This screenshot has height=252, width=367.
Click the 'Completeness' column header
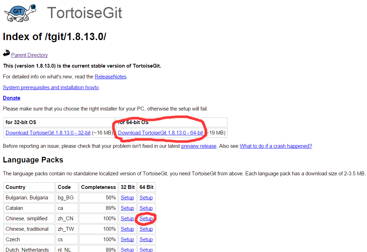point(98,187)
